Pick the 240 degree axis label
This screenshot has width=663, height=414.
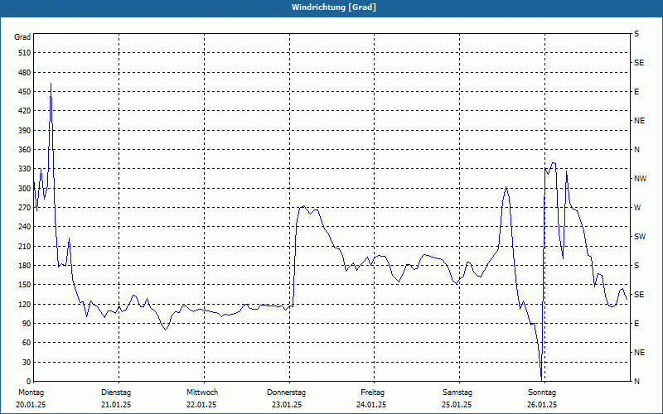[25, 226]
